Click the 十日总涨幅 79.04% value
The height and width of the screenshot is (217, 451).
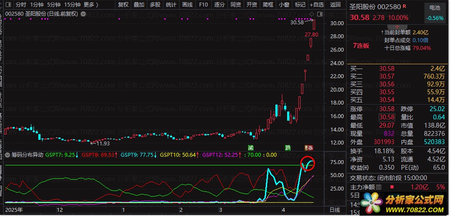tap(422, 48)
